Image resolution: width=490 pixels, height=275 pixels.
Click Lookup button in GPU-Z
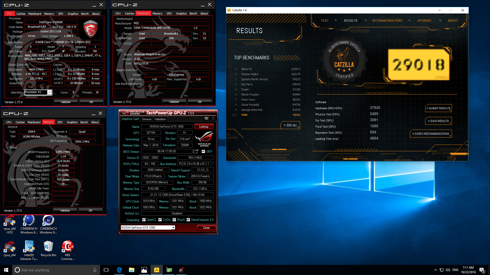tap(204, 127)
